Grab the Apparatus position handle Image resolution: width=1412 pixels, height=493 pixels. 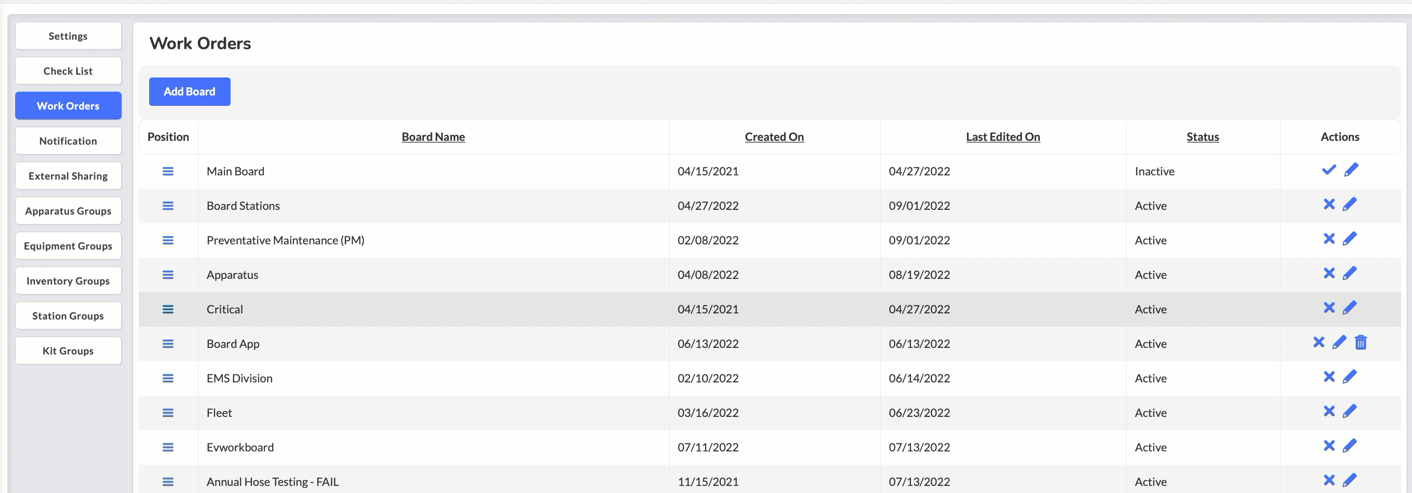click(168, 275)
